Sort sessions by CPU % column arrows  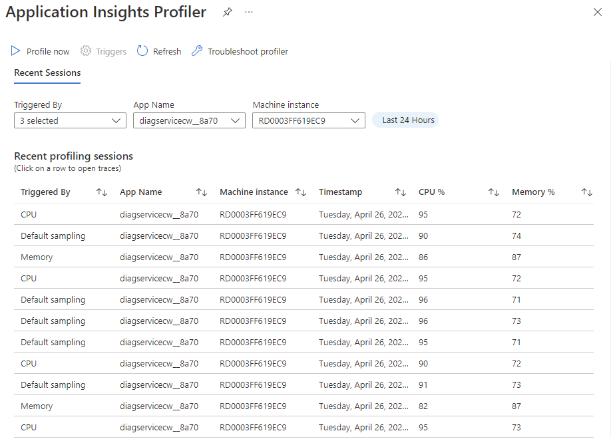pos(494,192)
